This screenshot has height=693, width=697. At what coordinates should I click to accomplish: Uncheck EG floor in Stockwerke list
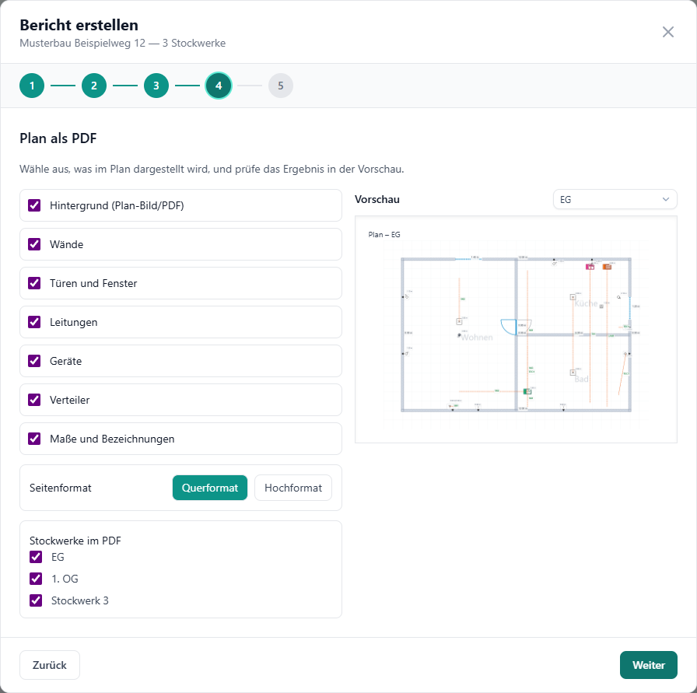click(x=36, y=557)
